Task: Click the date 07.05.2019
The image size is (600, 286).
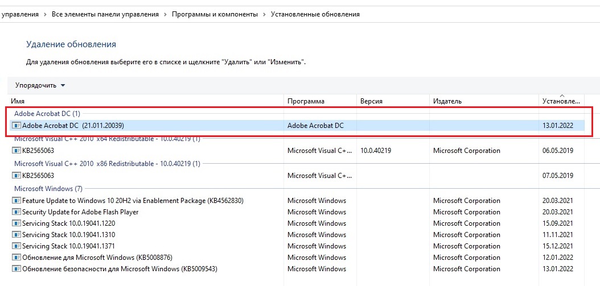Action: 558,176
